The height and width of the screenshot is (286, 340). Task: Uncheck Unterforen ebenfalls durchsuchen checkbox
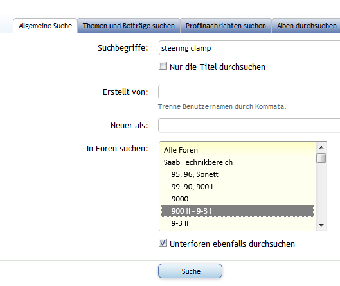pos(163,243)
